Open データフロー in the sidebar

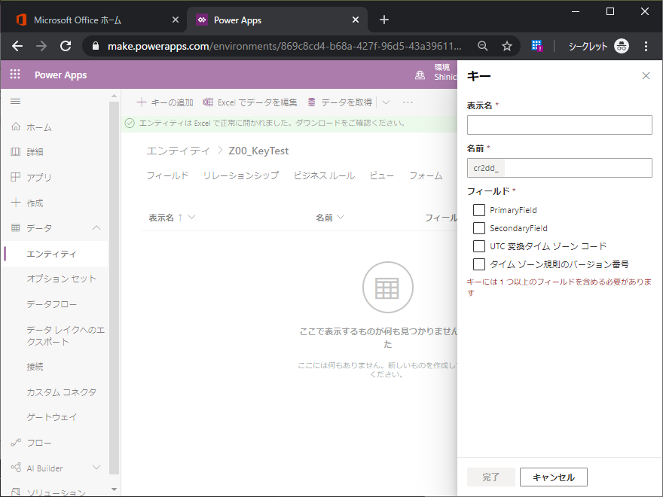pos(51,304)
